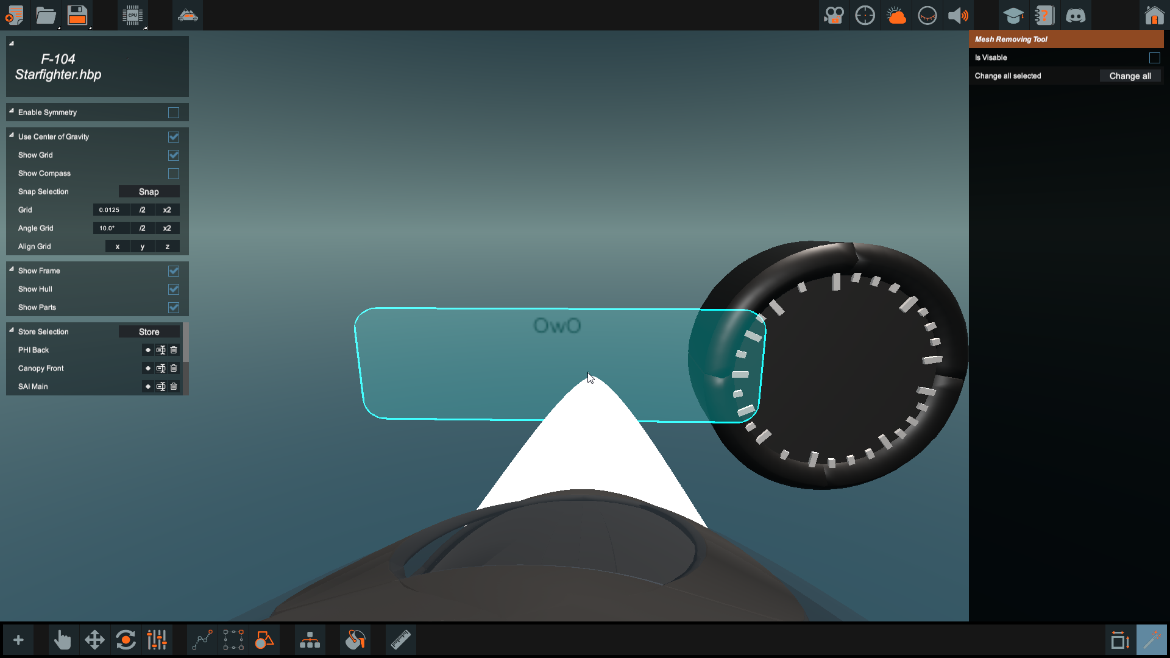1170x658 pixels.
Task: Click the camera icon in top bar
Action: pos(834,15)
